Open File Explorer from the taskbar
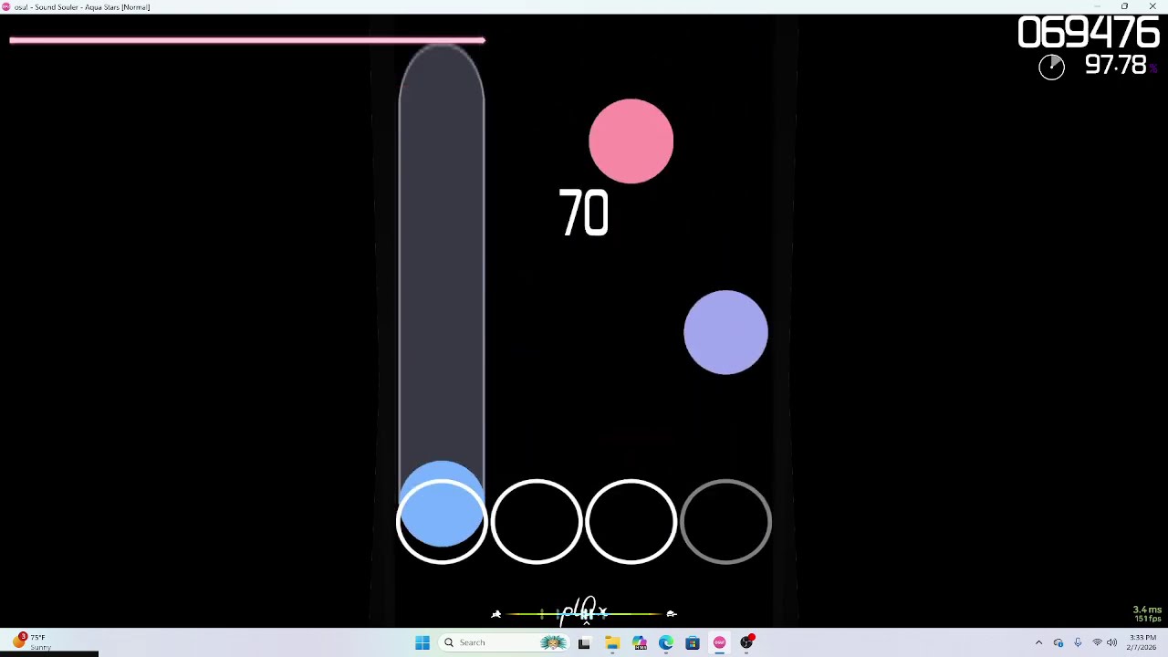 click(611, 642)
